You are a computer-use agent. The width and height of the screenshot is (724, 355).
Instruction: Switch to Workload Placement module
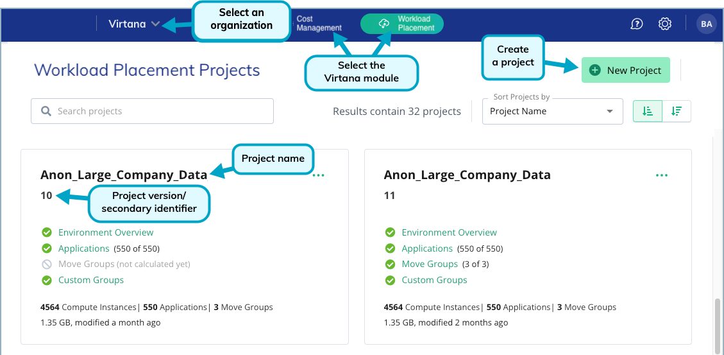(401, 24)
